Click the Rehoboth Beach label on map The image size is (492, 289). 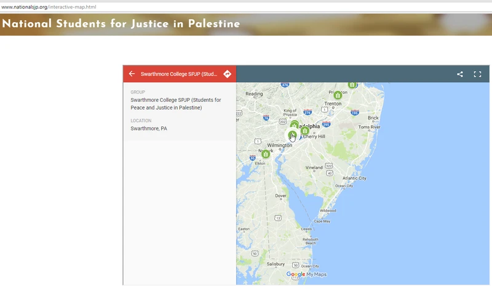[x=311, y=241]
